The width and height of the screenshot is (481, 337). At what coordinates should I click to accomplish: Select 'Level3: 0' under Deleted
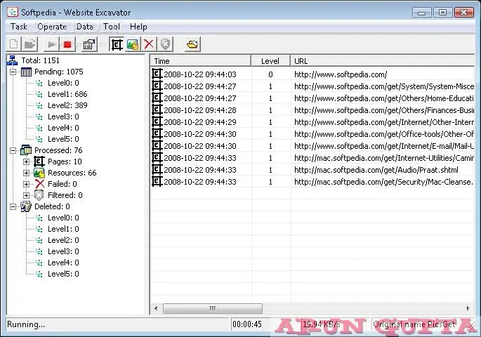pyautogui.click(x=63, y=251)
